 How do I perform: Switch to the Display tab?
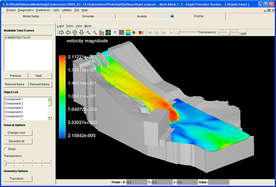199,16
